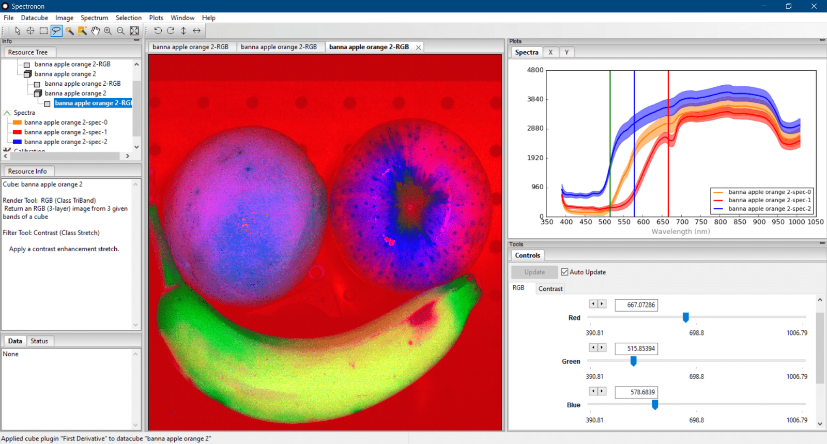Switch to the Status tab

[x=39, y=341]
